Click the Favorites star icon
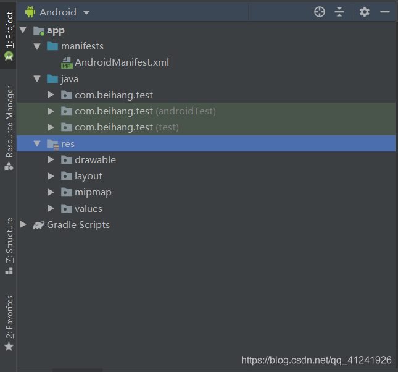Screen dimensions: 398x372 9,346
